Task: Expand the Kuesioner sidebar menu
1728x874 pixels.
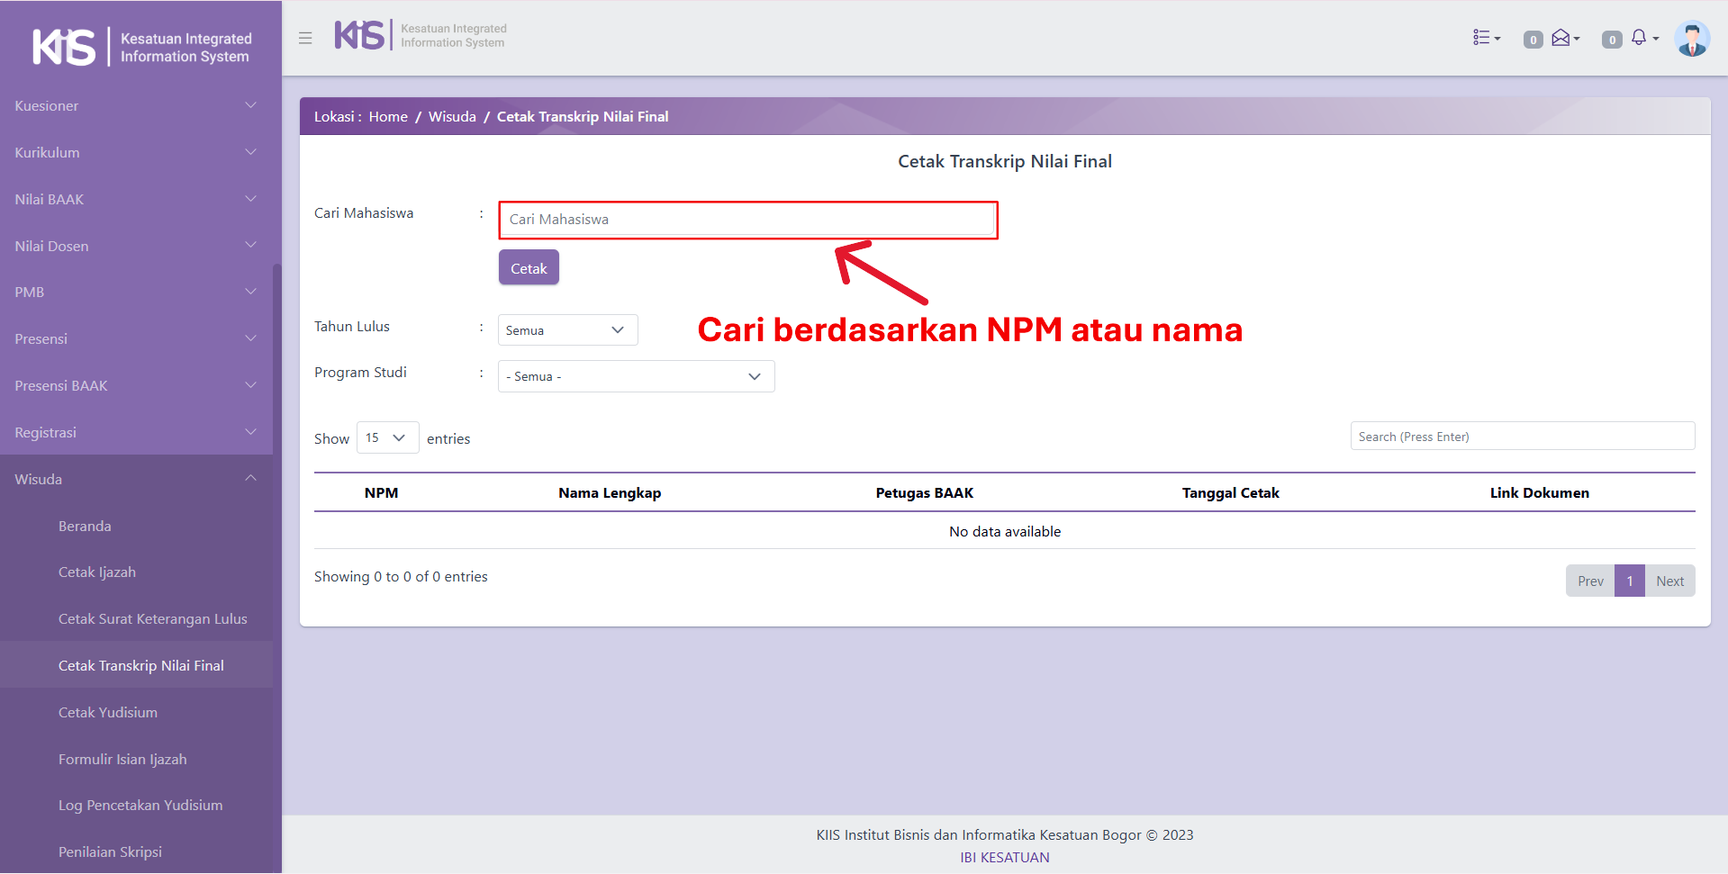Action: [135, 106]
